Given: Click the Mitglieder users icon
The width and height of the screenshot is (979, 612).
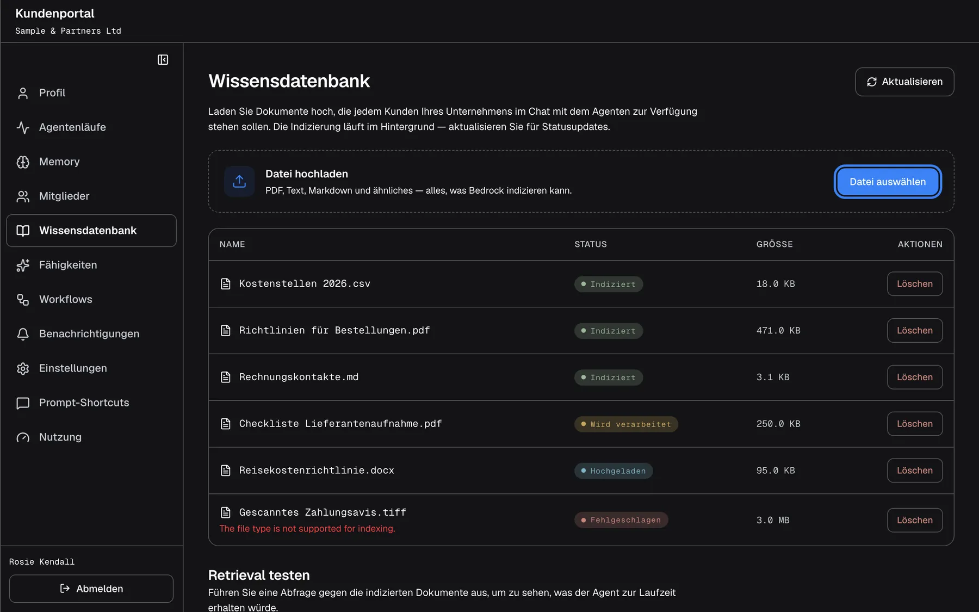Looking at the screenshot, I should pos(23,196).
